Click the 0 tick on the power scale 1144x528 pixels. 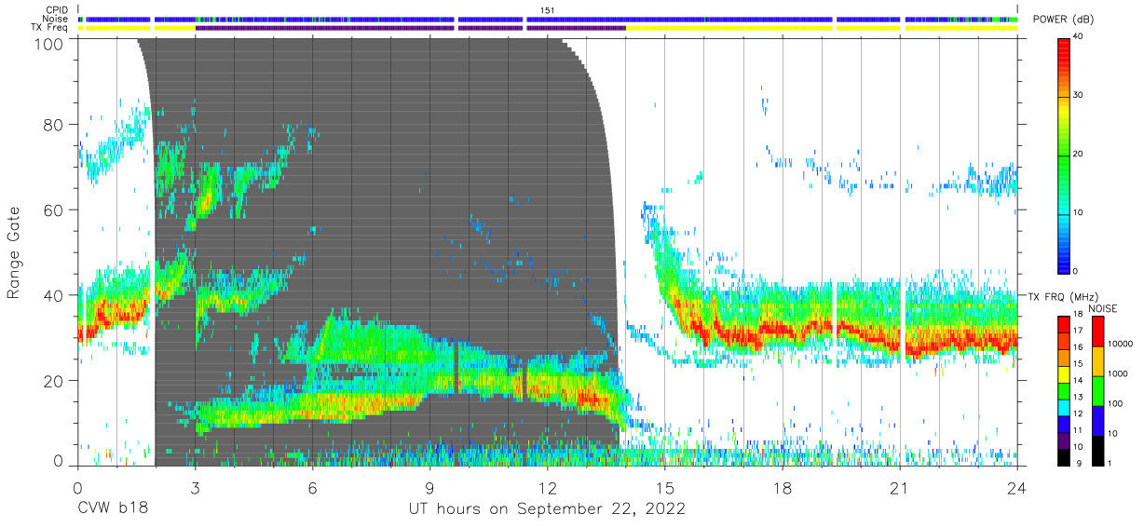[x=1077, y=271]
